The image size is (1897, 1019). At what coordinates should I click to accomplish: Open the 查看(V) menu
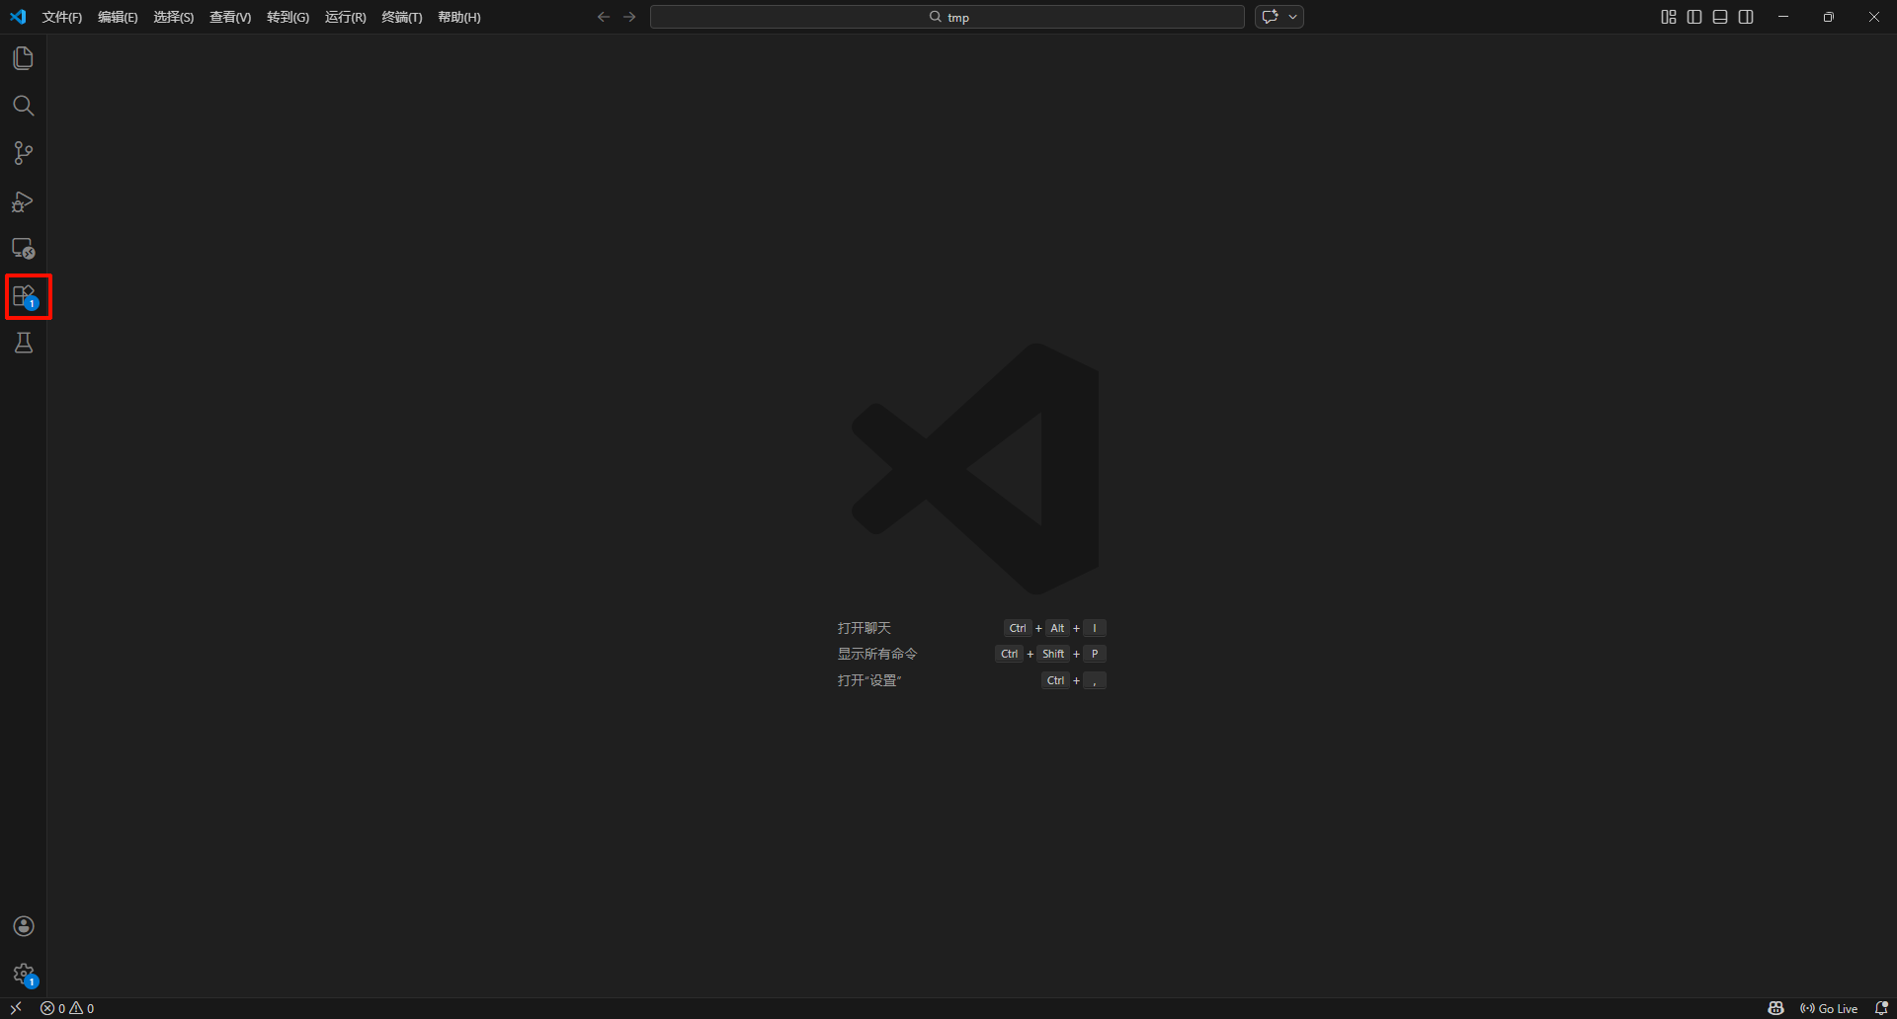230,18
